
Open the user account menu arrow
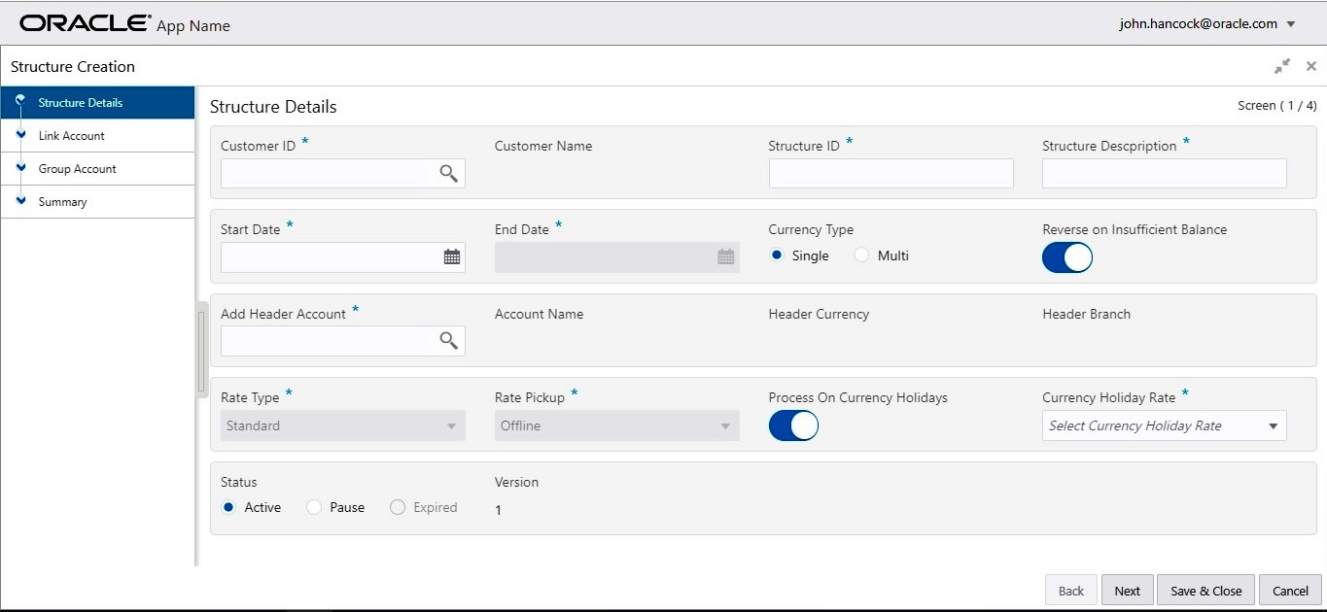1291,24
